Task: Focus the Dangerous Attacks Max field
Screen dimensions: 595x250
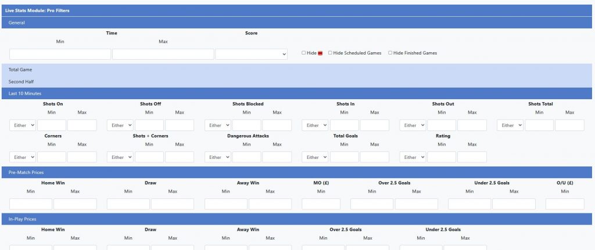Action: (277, 157)
